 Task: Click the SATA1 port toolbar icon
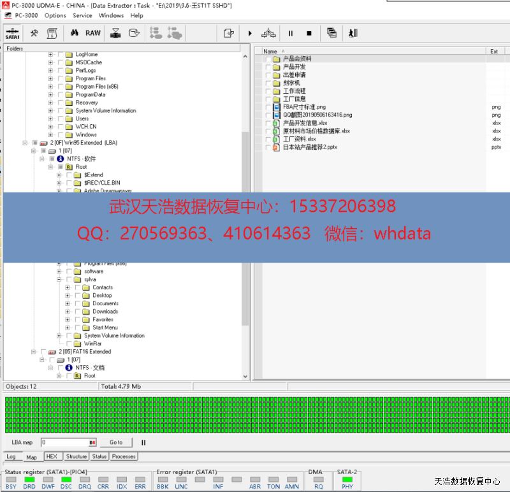[x=13, y=33]
